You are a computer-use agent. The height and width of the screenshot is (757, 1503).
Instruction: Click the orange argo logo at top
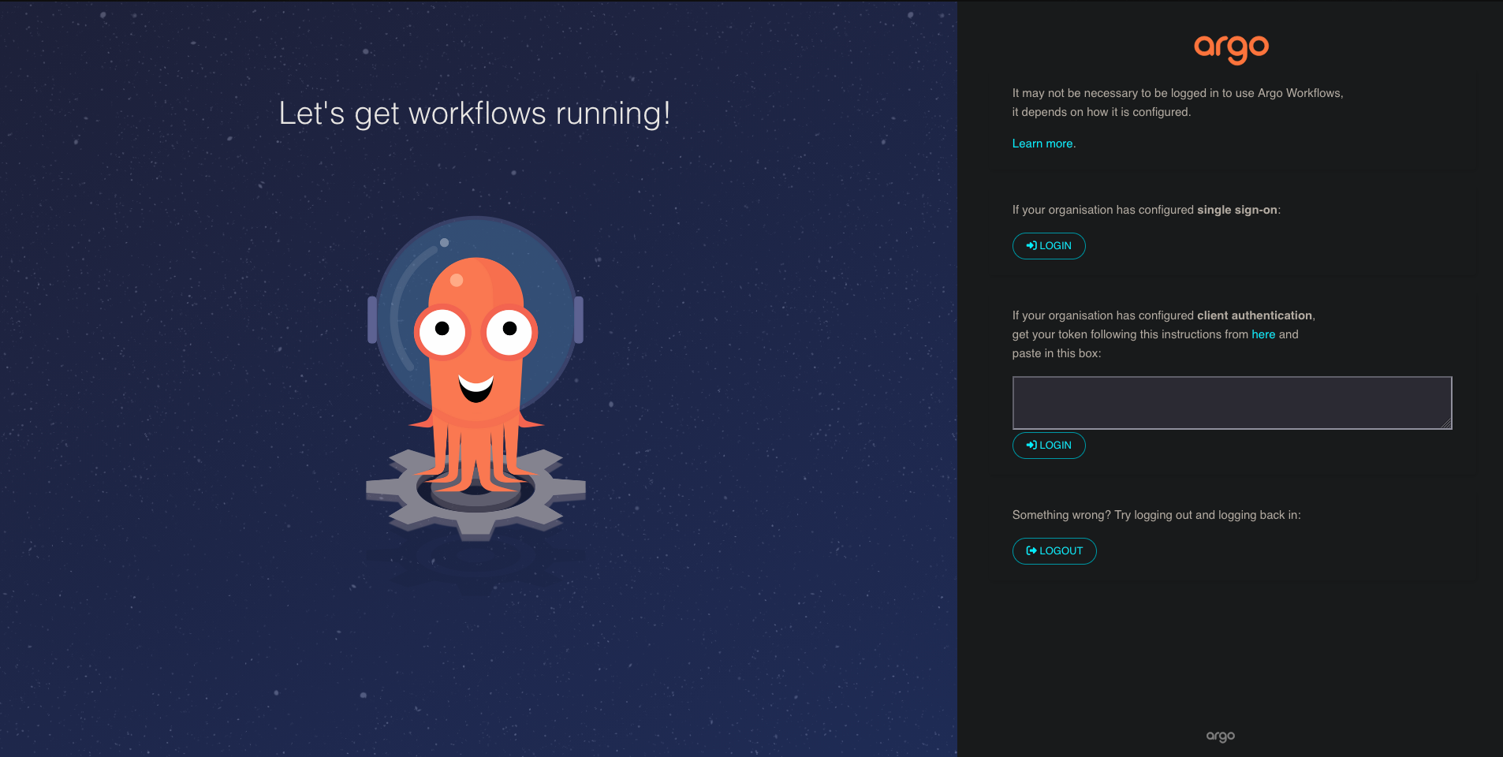(x=1231, y=49)
